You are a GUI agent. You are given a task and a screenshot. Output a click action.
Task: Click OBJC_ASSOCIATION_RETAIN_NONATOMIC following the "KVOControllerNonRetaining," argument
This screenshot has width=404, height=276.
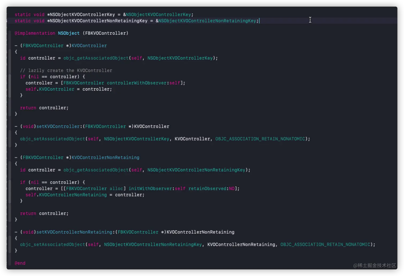point(325,245)
